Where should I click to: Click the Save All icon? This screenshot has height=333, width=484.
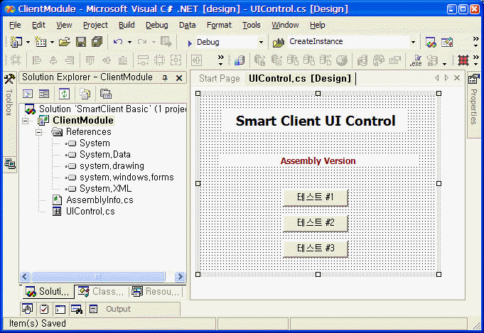(97, 42)
